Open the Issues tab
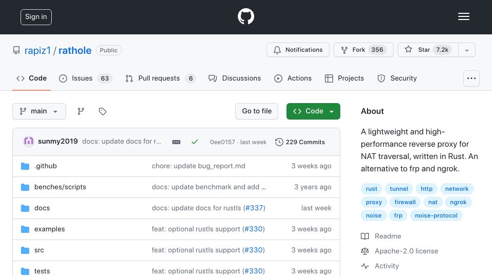Image resolution: width=492 pixels, height=277 pixels. tap(86, 78)
